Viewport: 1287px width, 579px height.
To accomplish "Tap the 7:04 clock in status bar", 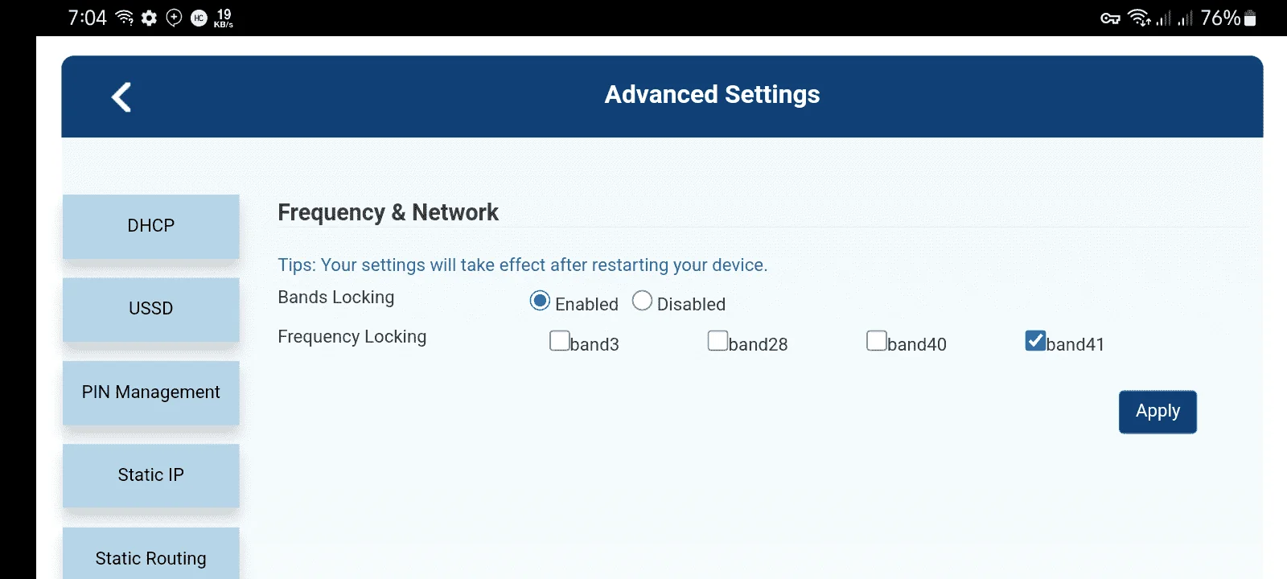I will click(x=87, y=18).
